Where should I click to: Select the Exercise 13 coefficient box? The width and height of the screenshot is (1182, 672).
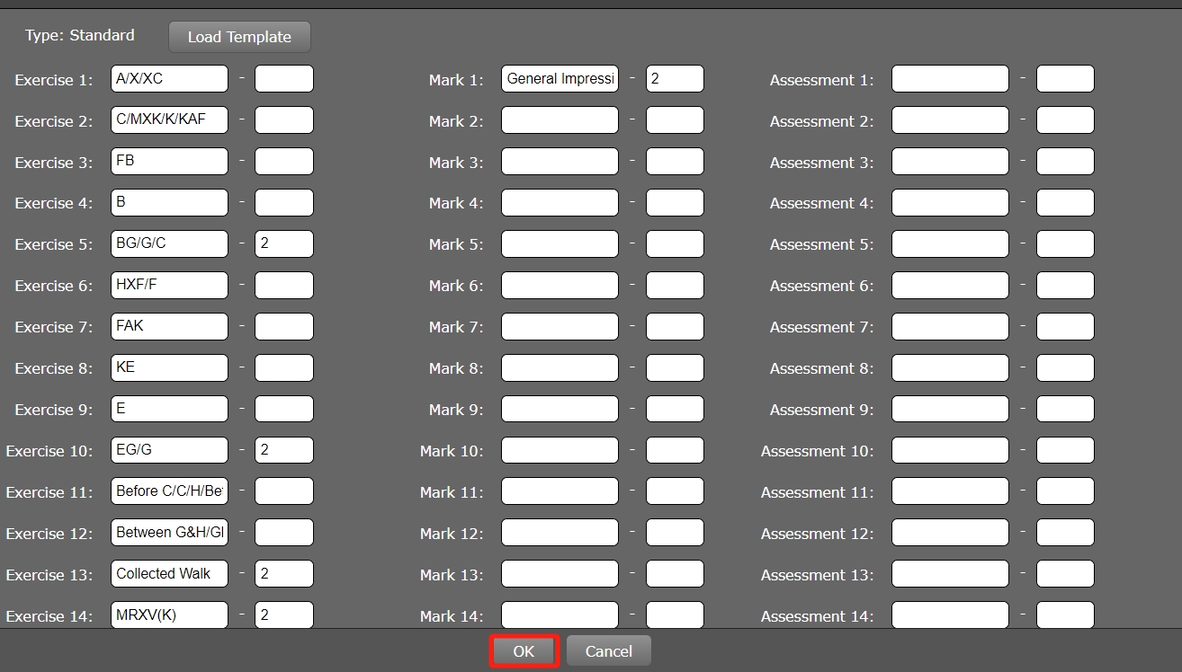tap(283, 574)
